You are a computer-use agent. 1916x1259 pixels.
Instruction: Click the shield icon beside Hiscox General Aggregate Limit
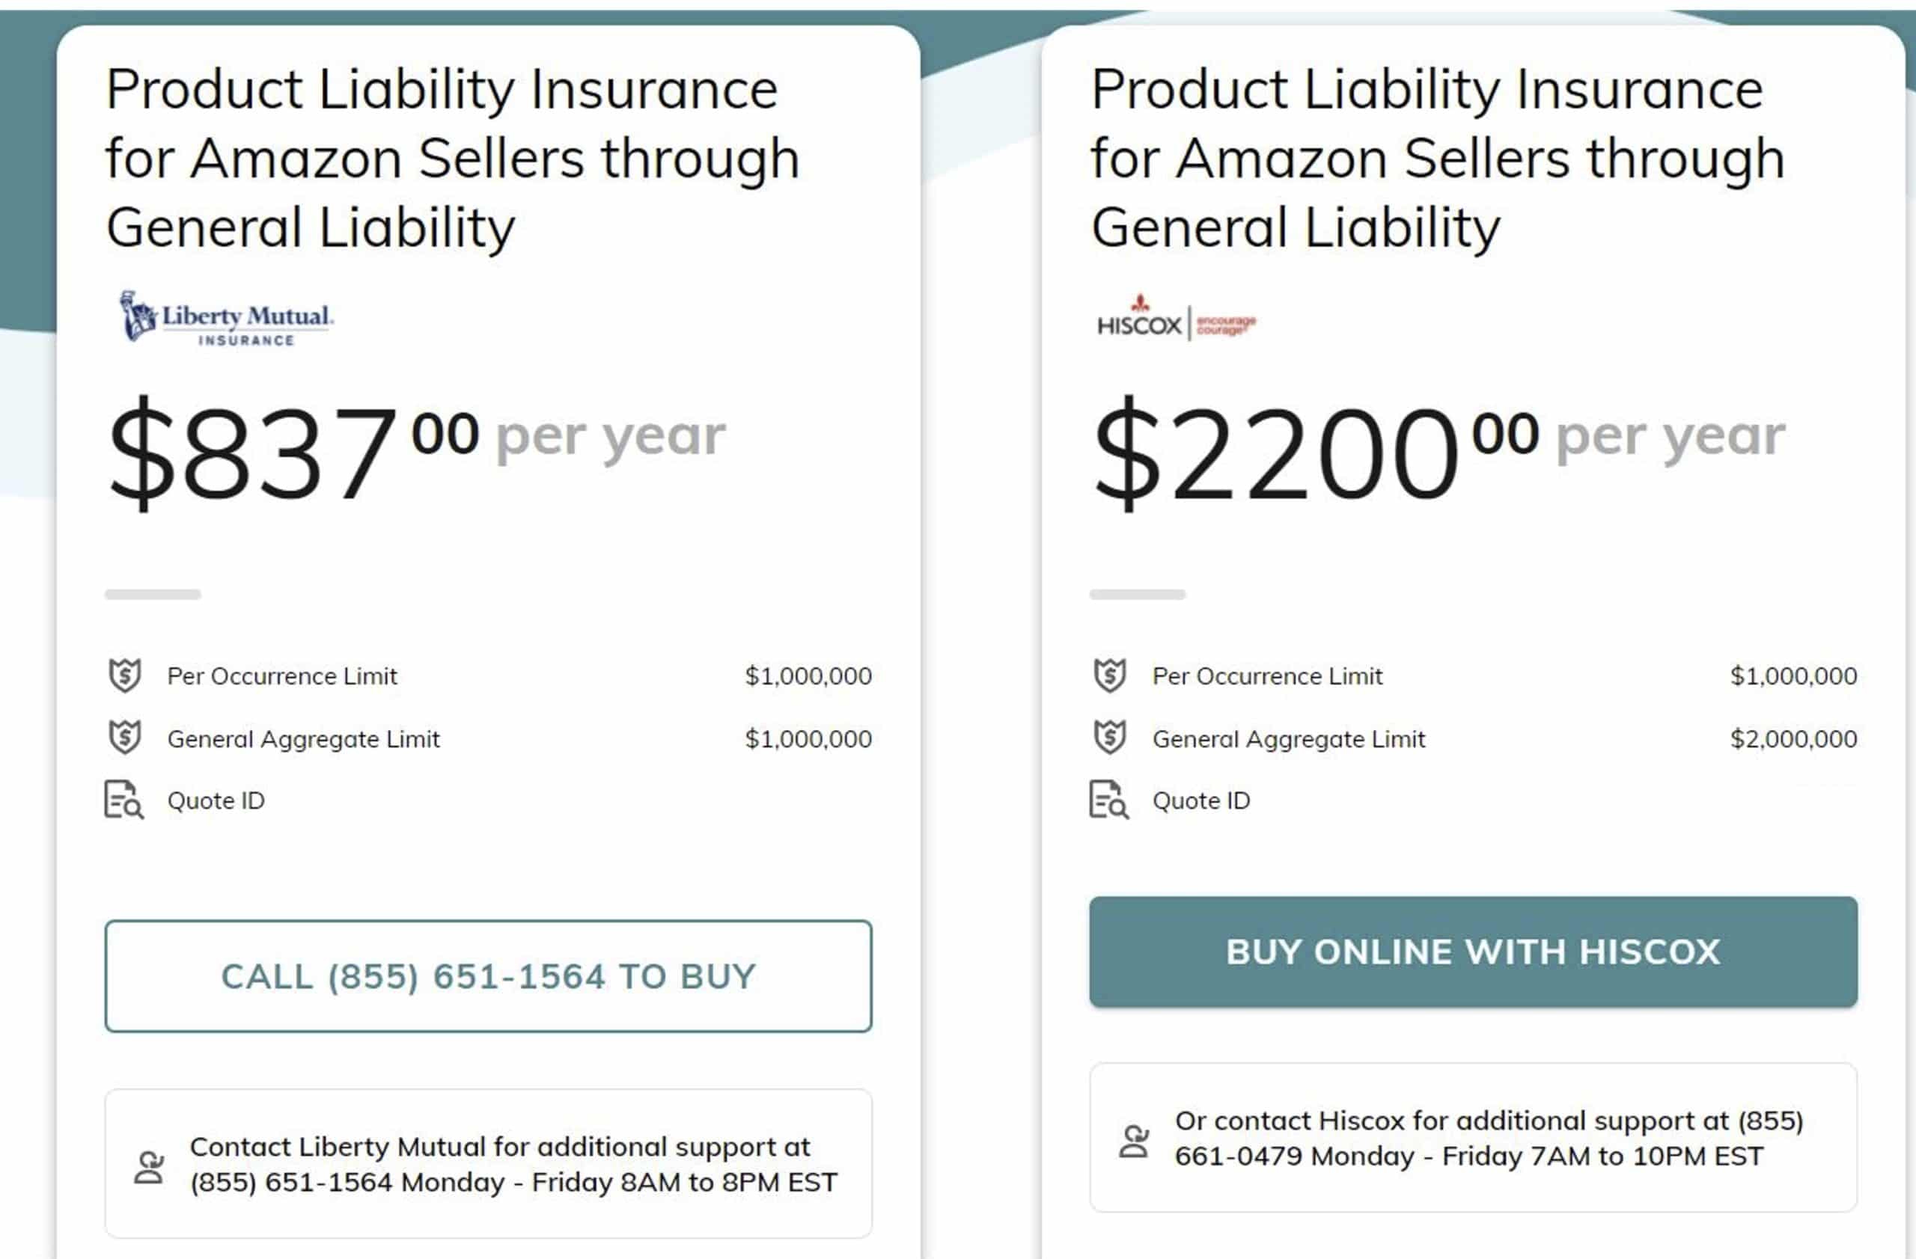click(1110, 737)
